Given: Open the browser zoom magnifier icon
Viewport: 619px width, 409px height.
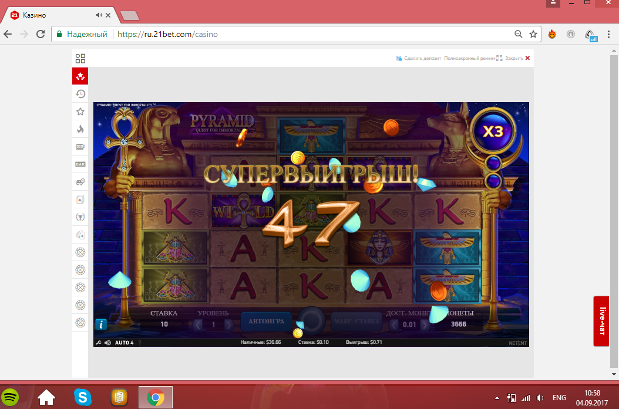Looking at the screenshot, I should coord(519,34).
